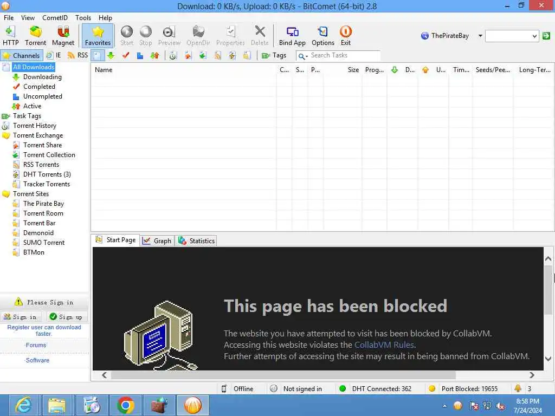Image resolution: width=555 pixels, height=416 pixels.
Task: Click the Delete X toolbar icon
Action: pos(260,36)
